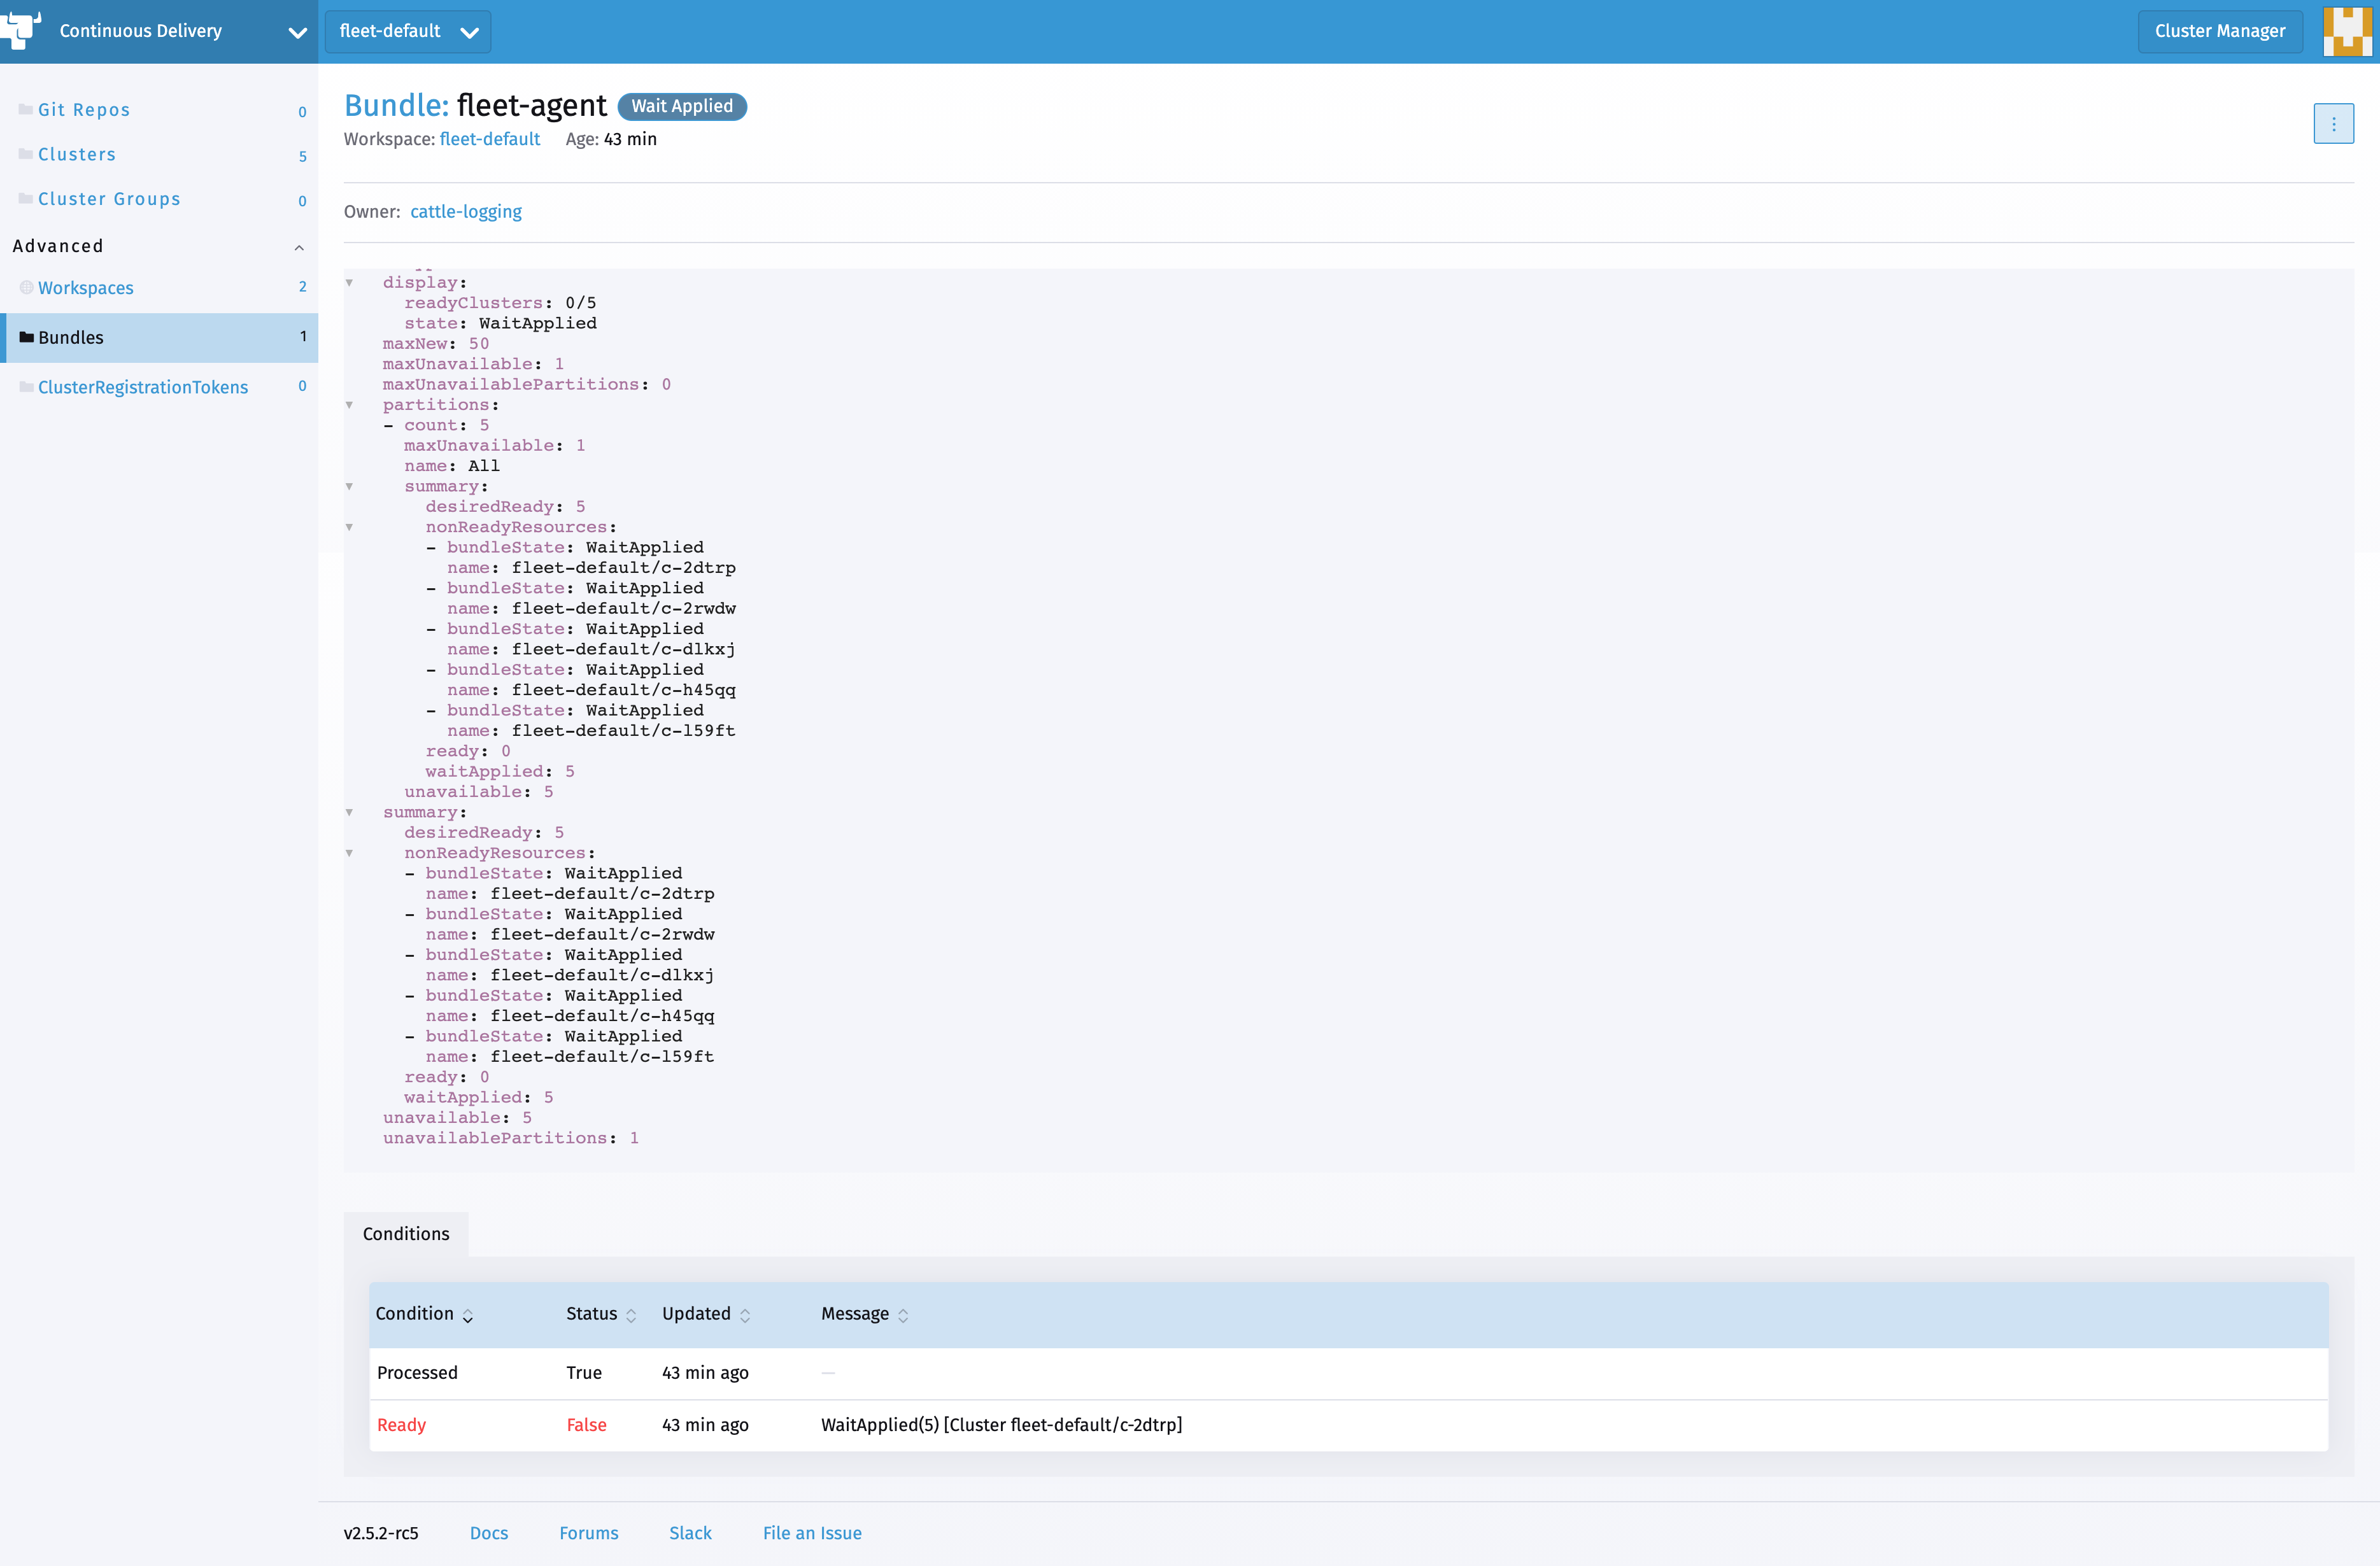Viewport: 2380px width, 1566px height.
Task: Click the Clusters folder icon
Action: [x=25, y=154]
